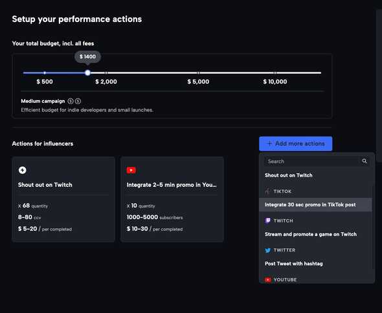
Task: Click first dollar icon beside Medium campaign
Action: (71, 101)
